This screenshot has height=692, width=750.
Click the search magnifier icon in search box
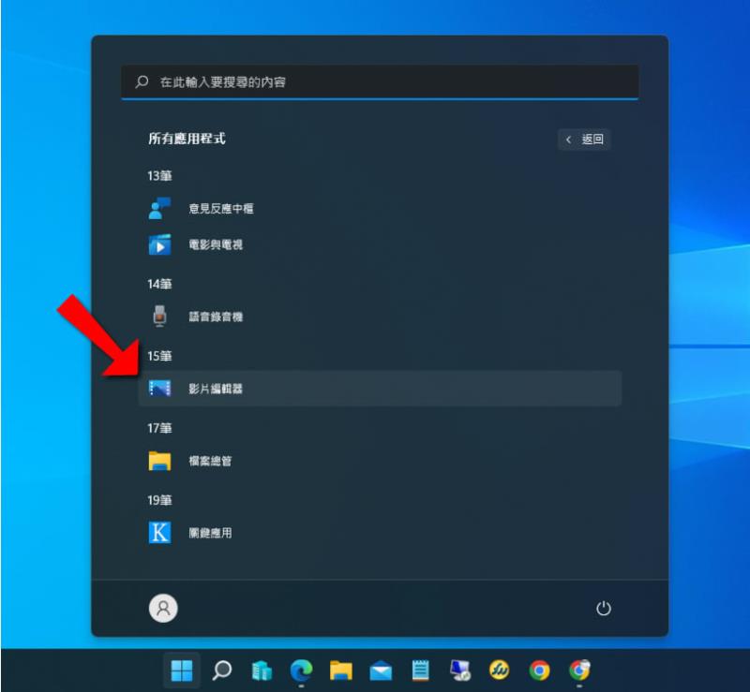coord(142,81)
